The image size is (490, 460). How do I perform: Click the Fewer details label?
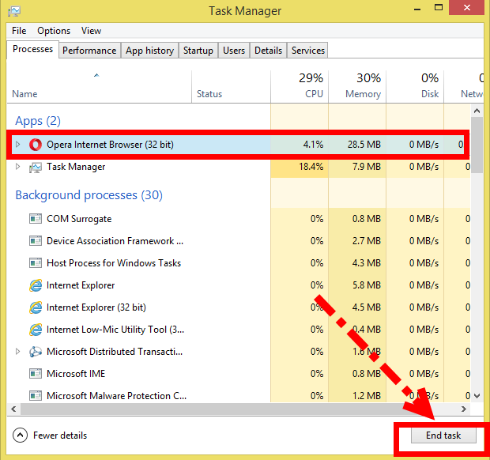point(60,435)
